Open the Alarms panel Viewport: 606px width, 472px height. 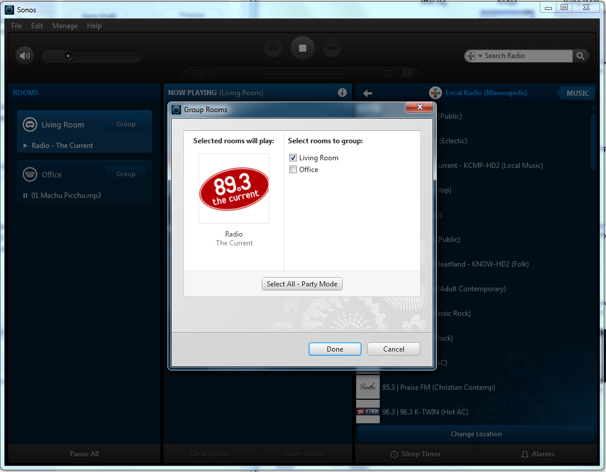[x=538, y=454]
